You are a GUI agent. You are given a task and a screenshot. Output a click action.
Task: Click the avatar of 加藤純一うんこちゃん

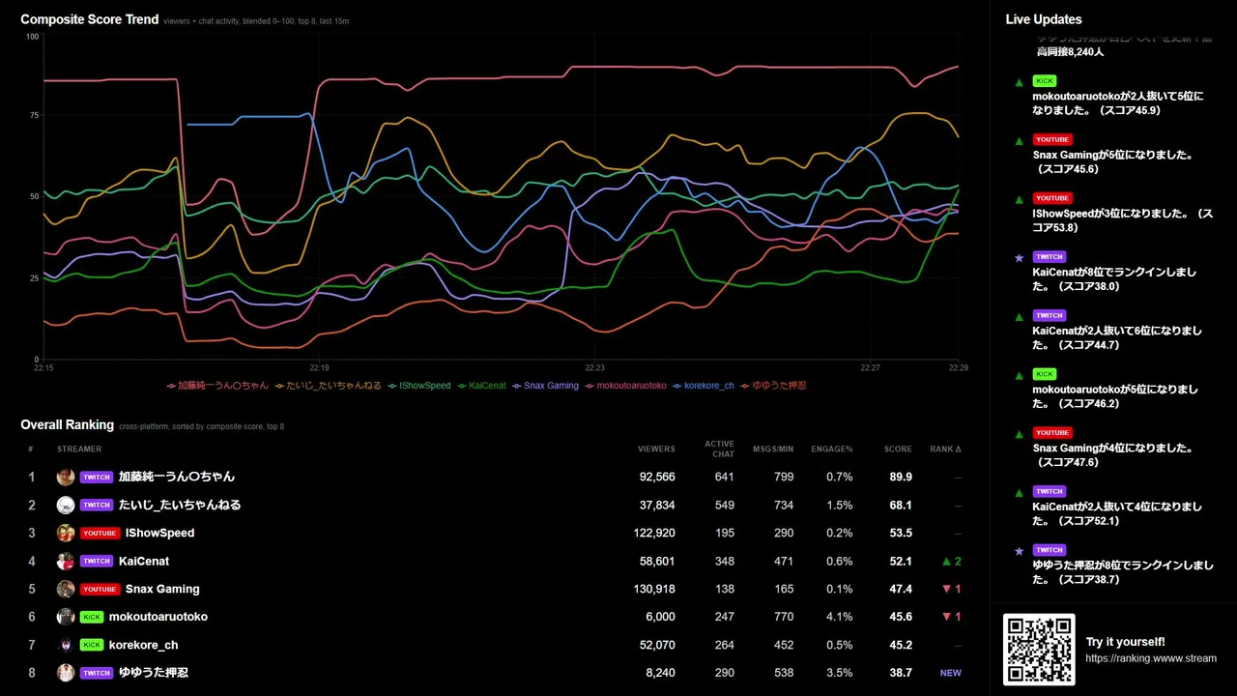click(x=66, y=477)
